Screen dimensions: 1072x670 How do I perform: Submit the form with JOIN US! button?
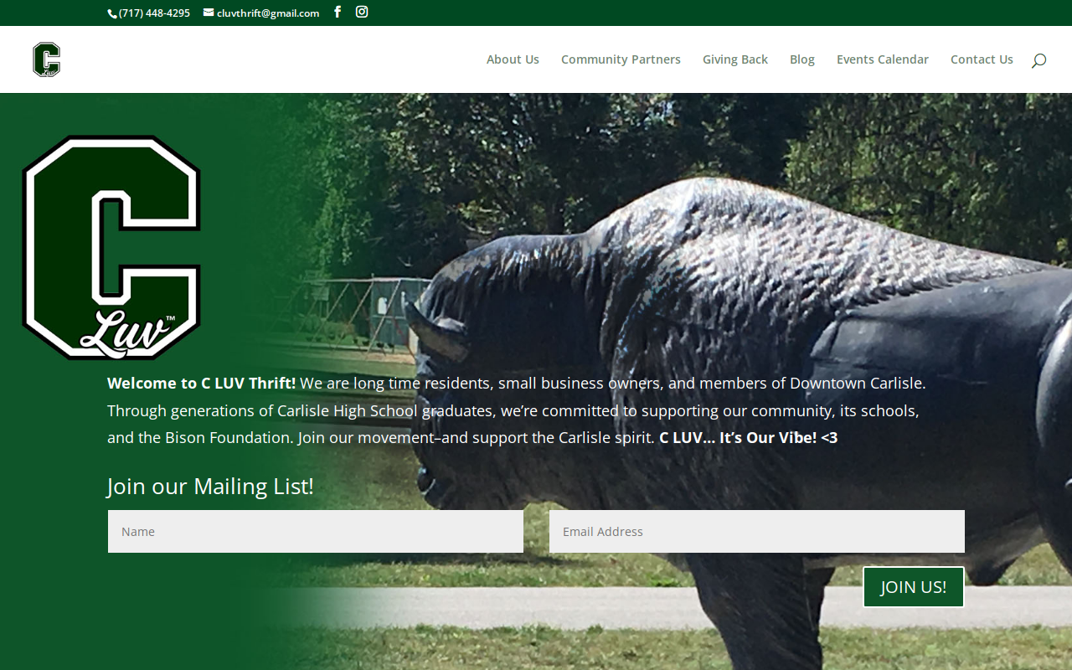(914, 587)
